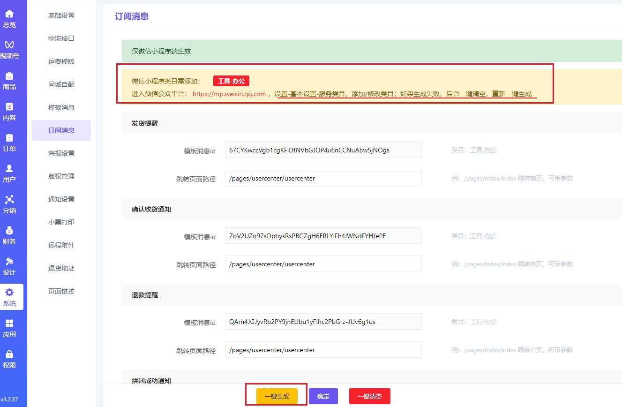Select the 视频号 sidebar icon

pos(10,48)
